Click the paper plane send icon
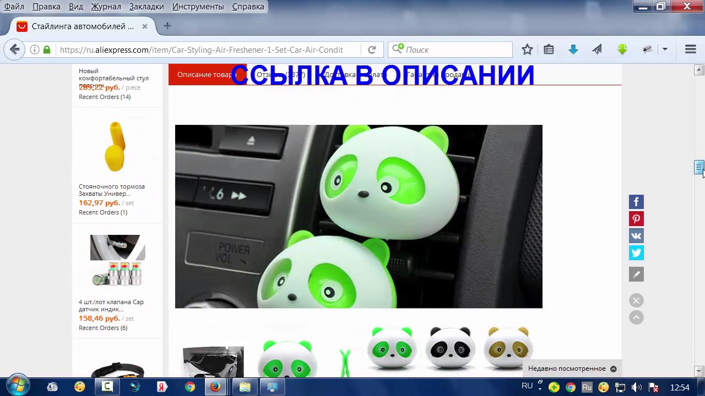This screenshot has width=705, height=396. (x=597, y=50)
